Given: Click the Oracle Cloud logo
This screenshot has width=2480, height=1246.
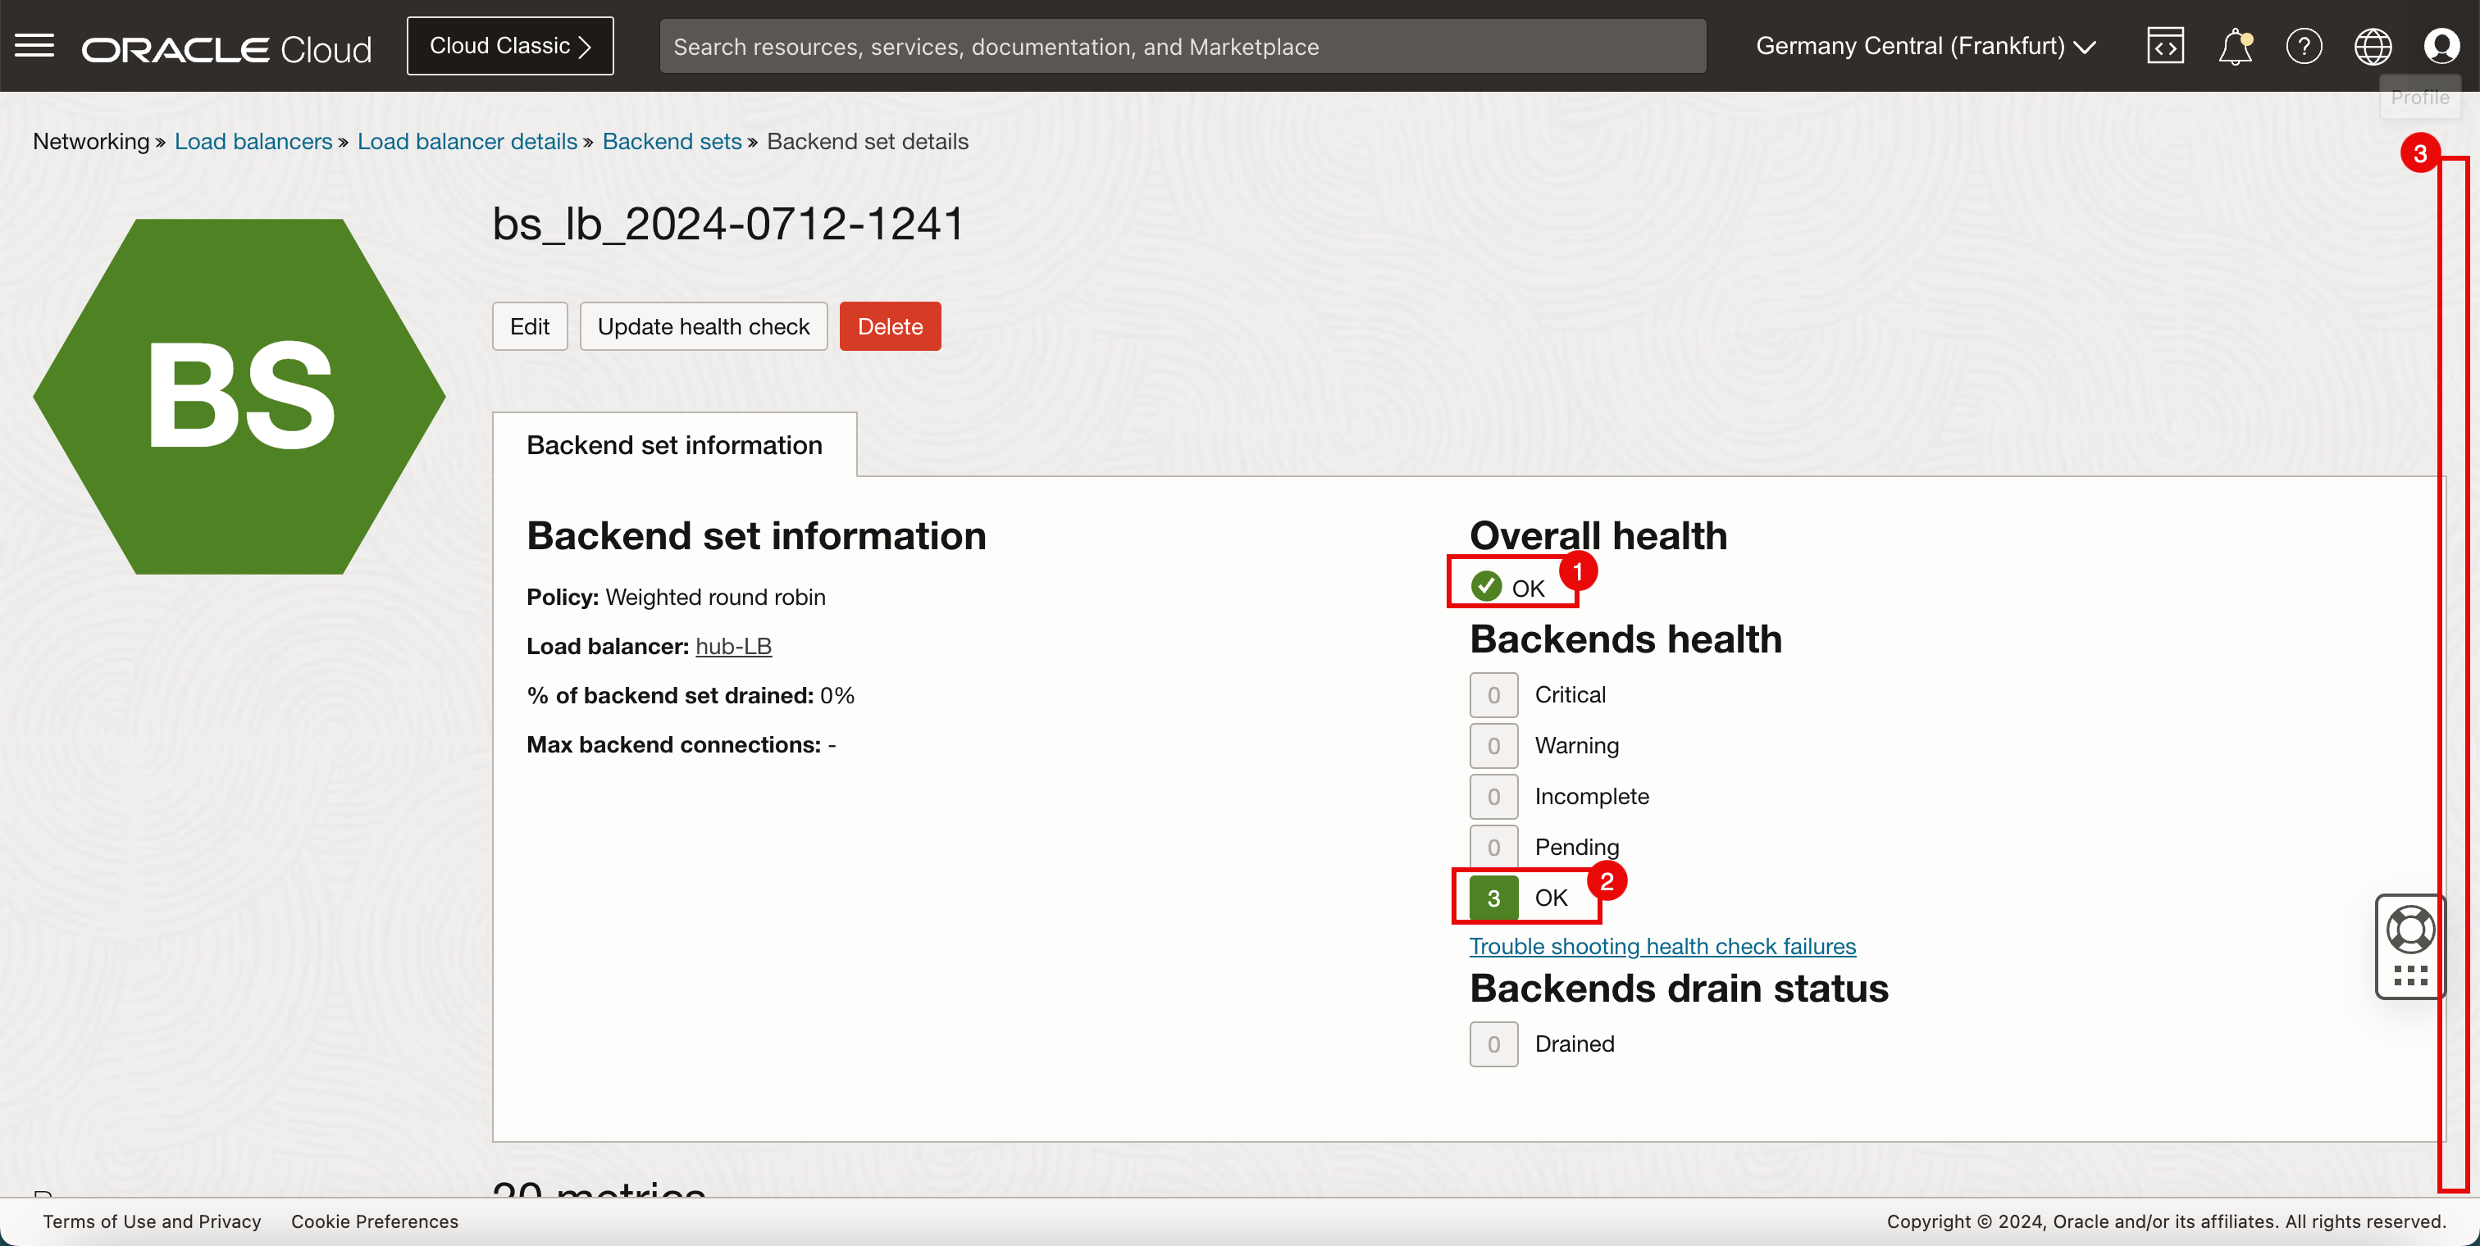Looking at the screenshot, I should [227, 48].
